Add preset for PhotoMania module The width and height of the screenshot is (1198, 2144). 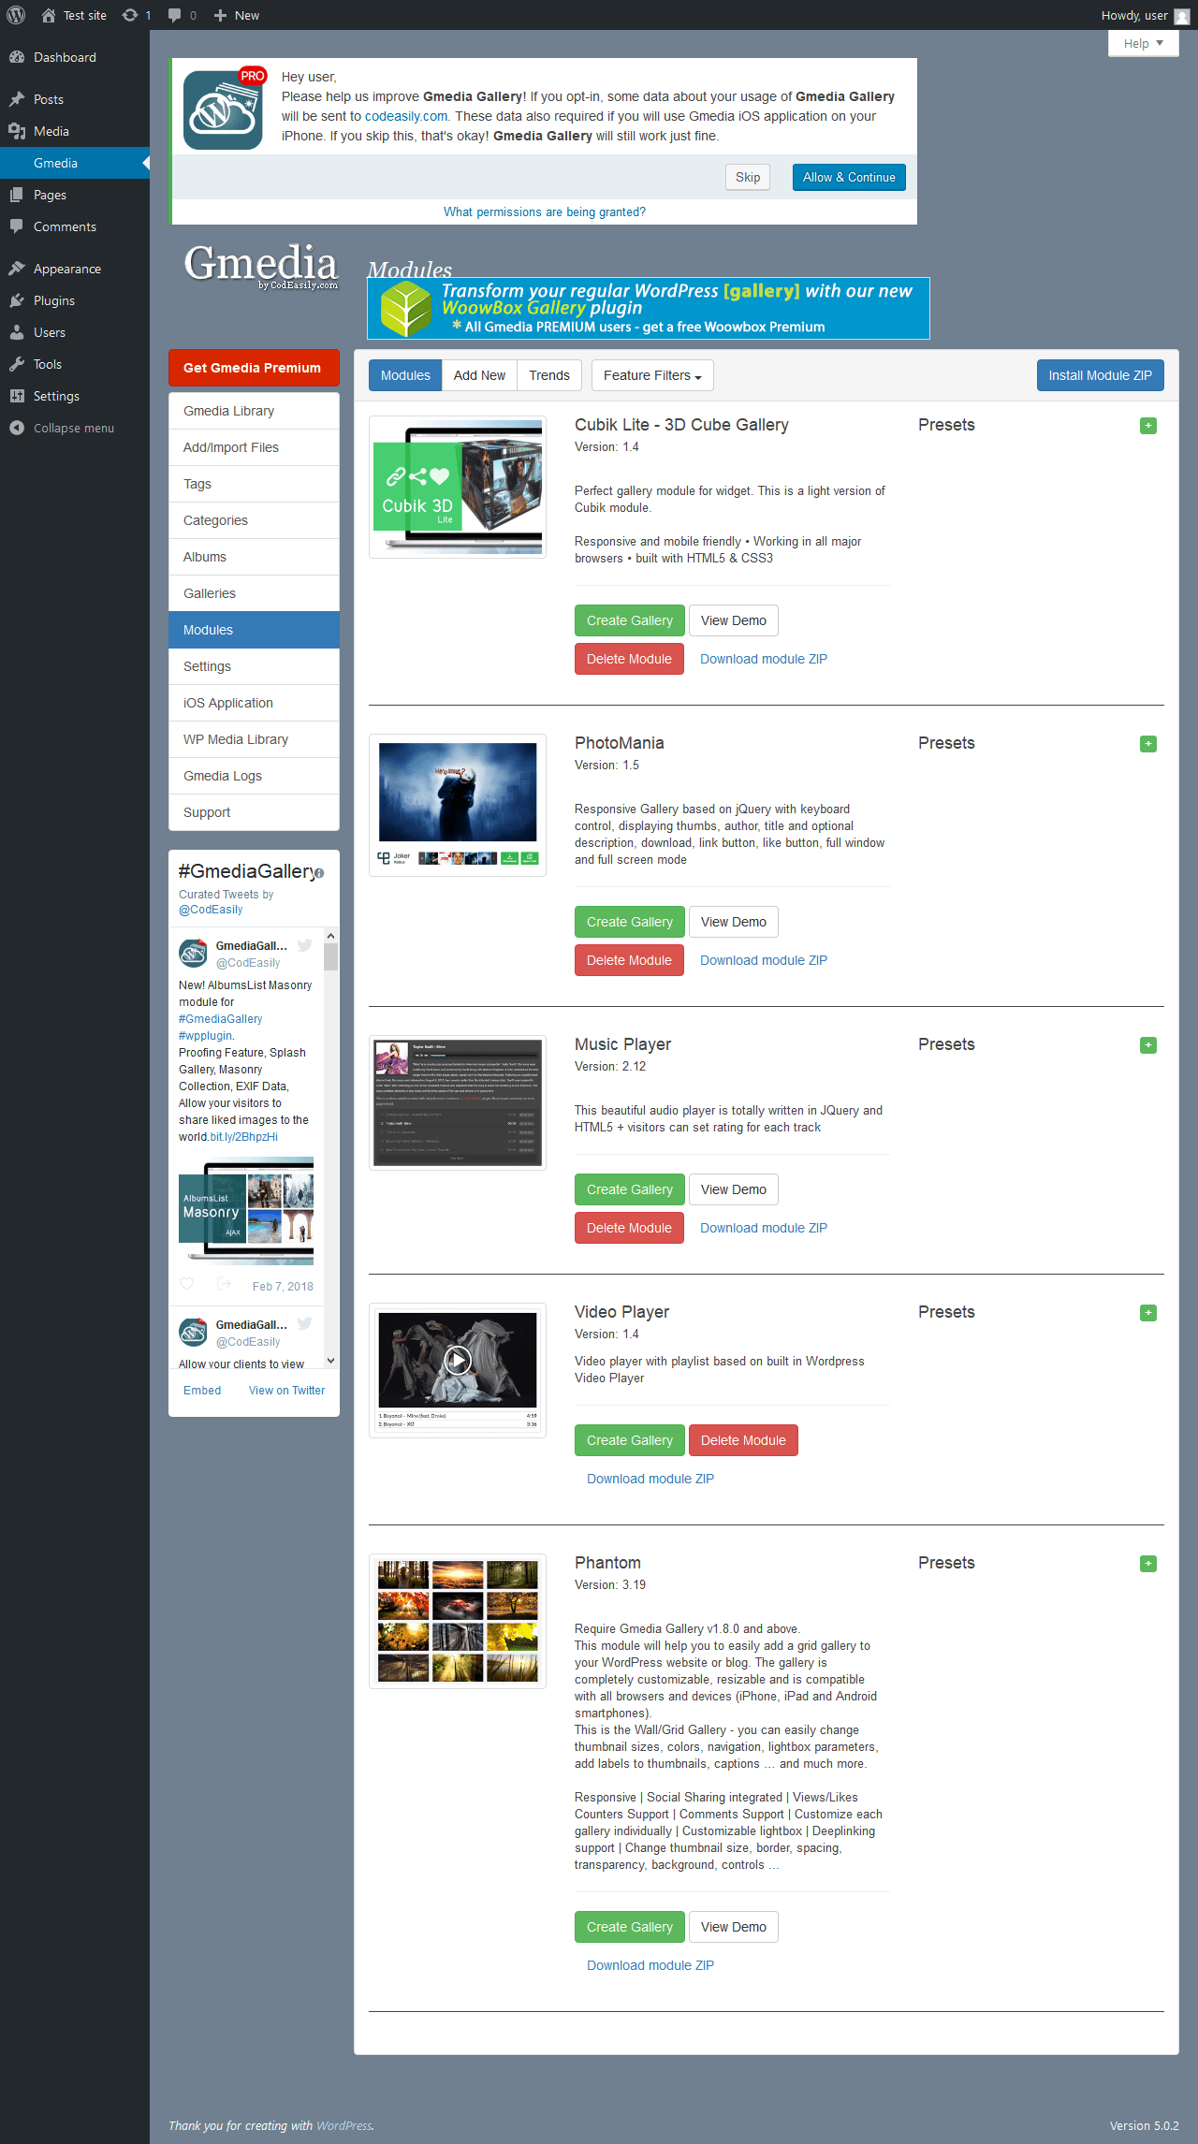coord(1148,744)
